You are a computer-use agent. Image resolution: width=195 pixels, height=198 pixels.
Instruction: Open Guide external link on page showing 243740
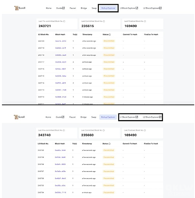pyautogui.click(x=60, y=117)
